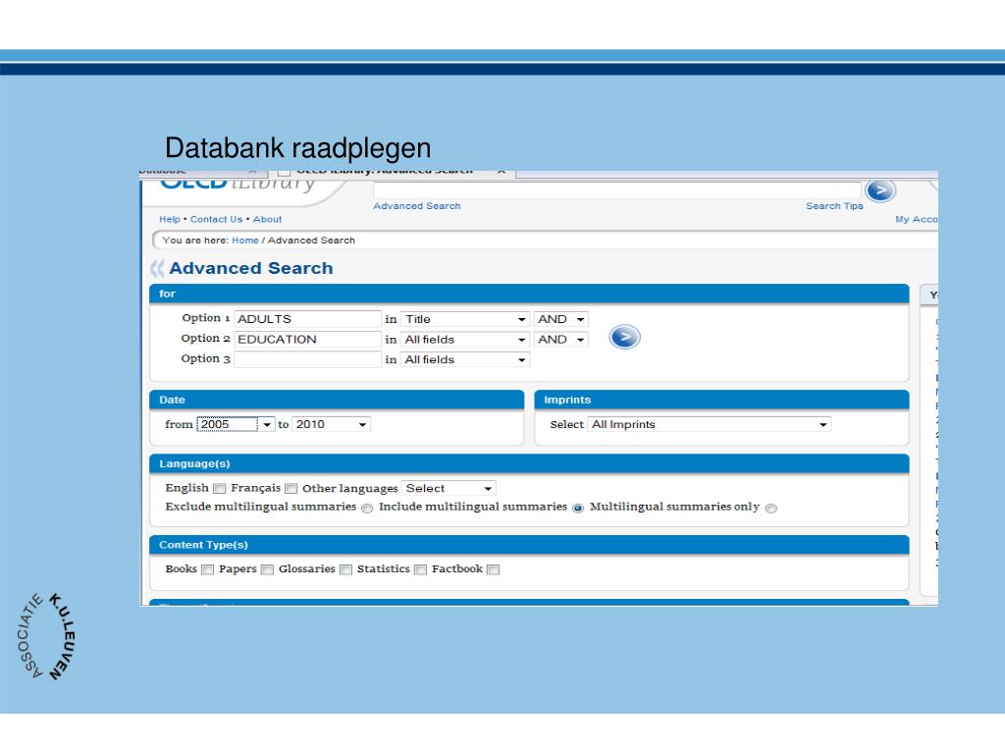
Task: Open the to-year dropdown showing 2010
Action: (x=332, y=424)
